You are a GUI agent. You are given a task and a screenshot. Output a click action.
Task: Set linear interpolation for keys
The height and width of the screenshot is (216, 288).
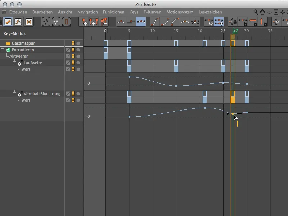click(121, 22)
